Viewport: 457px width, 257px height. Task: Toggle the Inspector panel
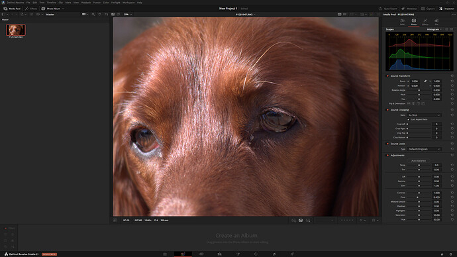coord(446,9)
